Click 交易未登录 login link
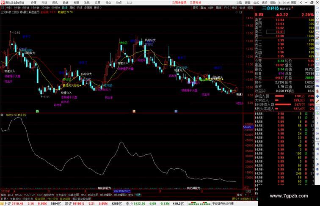 click(x=179, y=3)
